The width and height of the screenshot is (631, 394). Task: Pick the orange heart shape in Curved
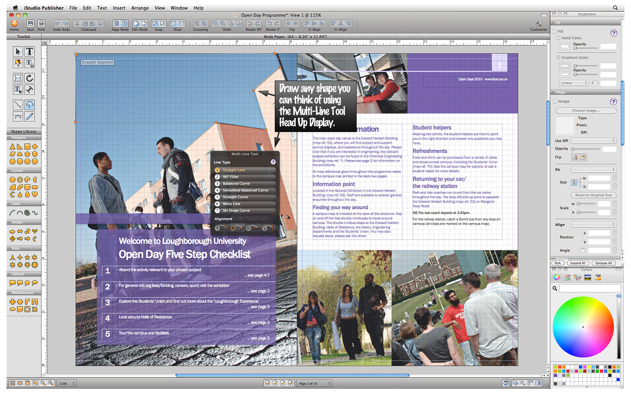click(35, 194)
